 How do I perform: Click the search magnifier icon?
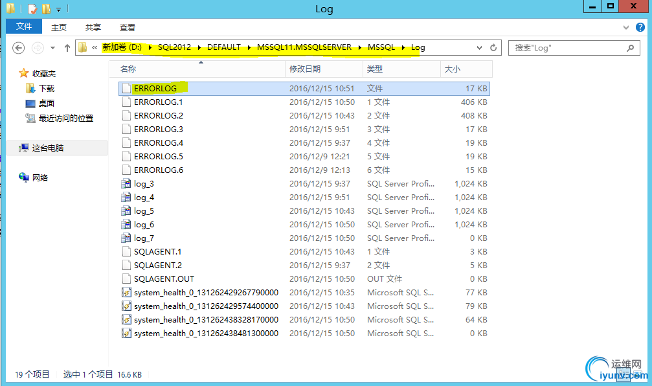[631, 48]
